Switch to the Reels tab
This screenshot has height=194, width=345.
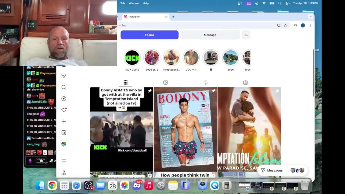click(165, 82)
